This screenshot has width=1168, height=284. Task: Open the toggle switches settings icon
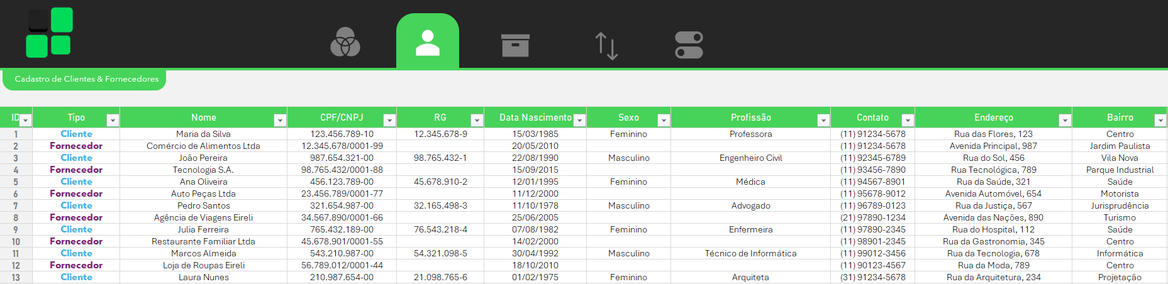coord(689,45)
